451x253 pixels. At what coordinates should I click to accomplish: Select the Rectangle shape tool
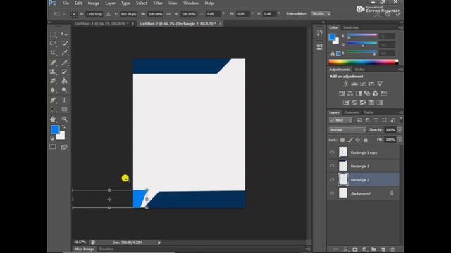pos(64,110)
